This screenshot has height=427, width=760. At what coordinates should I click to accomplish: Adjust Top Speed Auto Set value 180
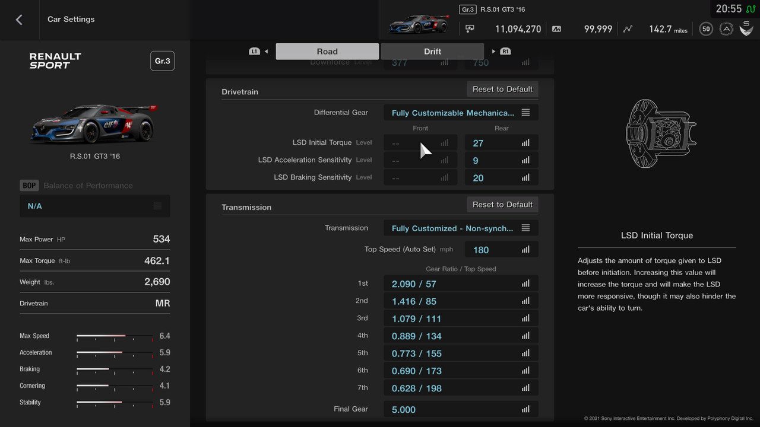tap(501, 250)
